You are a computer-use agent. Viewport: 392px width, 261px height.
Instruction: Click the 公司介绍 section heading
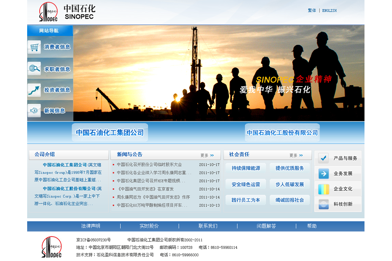tap(44, 154)
